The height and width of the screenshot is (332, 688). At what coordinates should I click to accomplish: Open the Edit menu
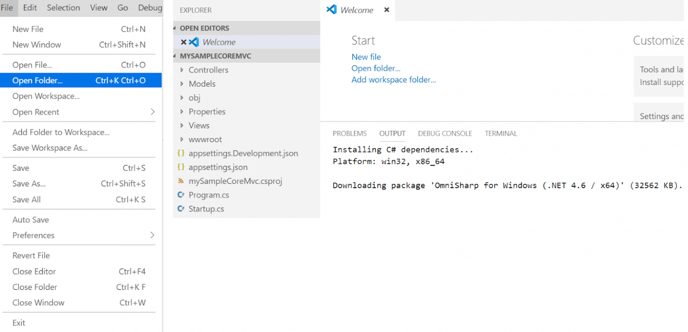(30, 8)
